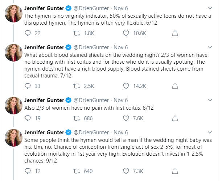Screen dimensions: 222x181
Task: Like the 9/12 tweet with 7.3K likes
Action: (126, 171)
